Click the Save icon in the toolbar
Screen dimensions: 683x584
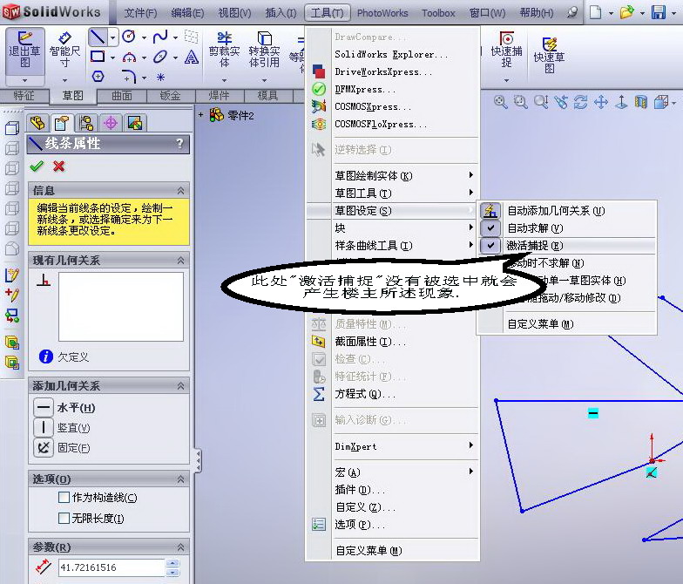[659, 12]
